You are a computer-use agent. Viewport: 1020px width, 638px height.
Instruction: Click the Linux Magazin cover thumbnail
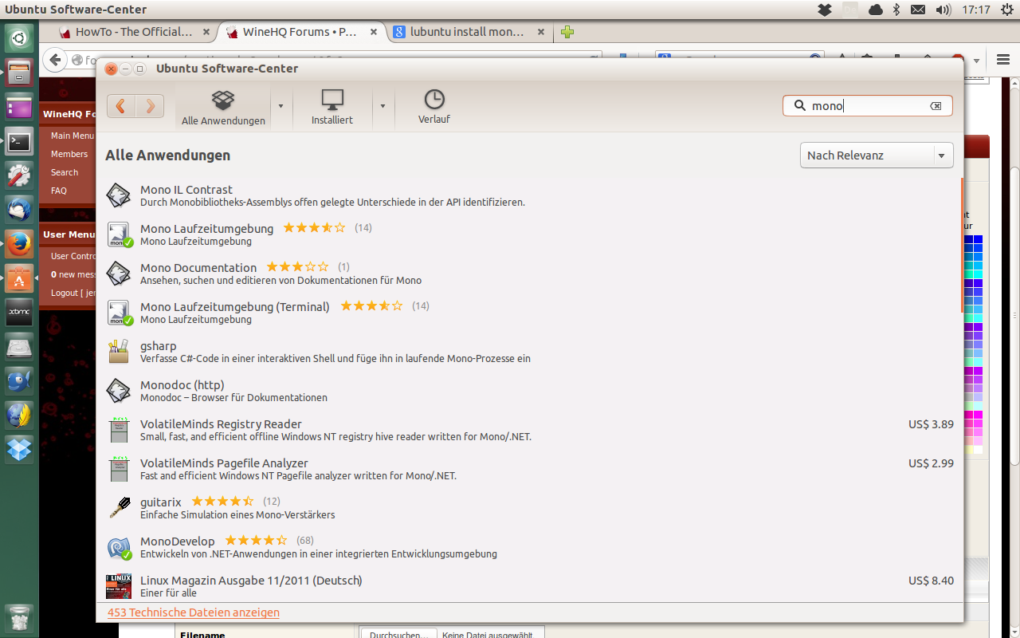coord(119,586)
